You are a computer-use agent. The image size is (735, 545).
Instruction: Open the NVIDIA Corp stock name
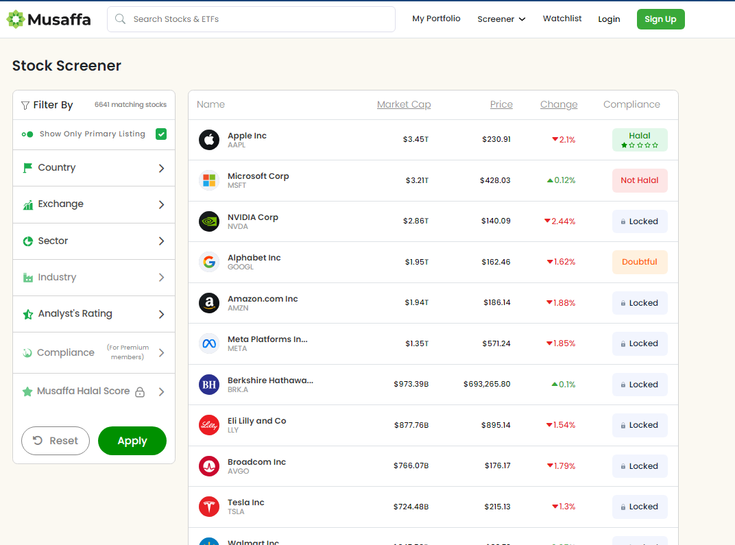(253, 217)
